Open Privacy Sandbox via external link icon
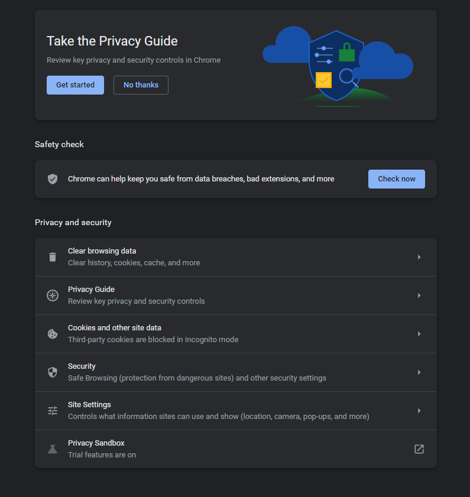Screen dimensions: 470x497 point(419,449)
